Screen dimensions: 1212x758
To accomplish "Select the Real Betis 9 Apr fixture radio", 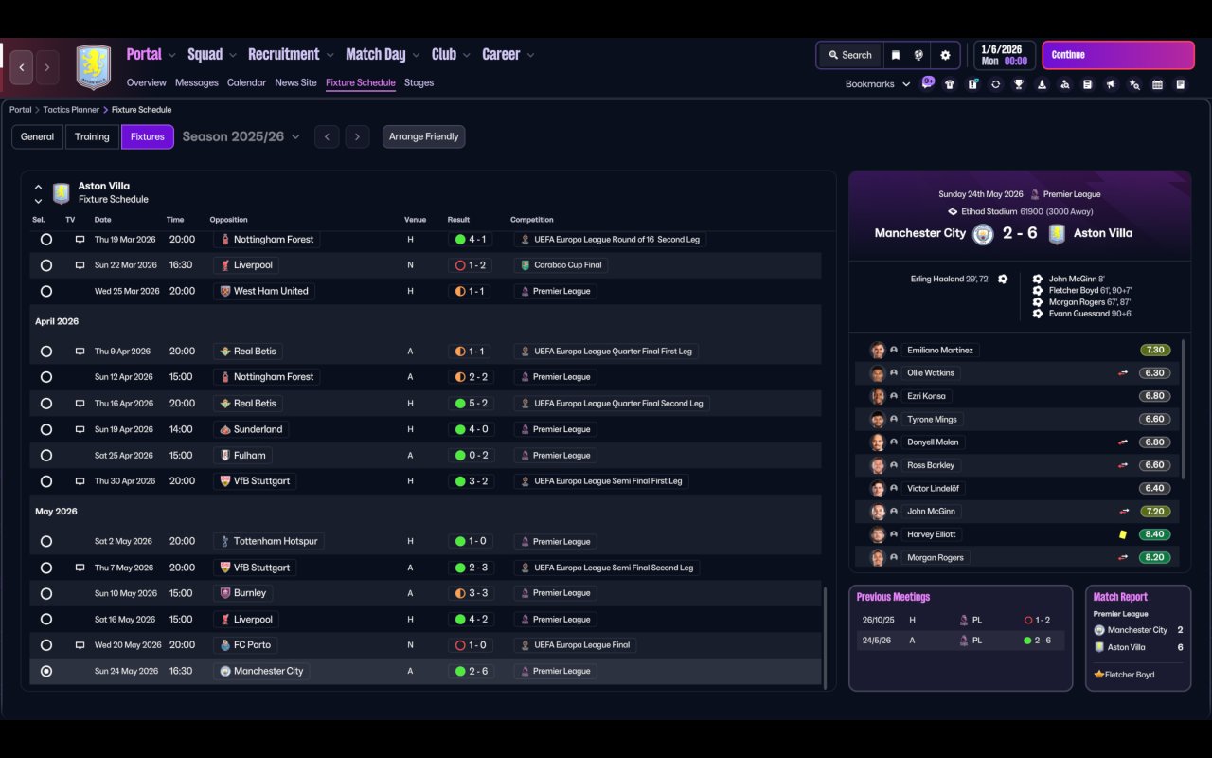I will (x=46, y=352).
